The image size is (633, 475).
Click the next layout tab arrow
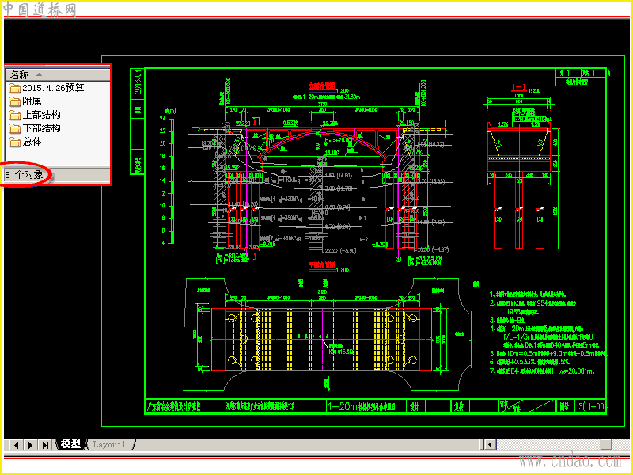[x=31, y=445]
